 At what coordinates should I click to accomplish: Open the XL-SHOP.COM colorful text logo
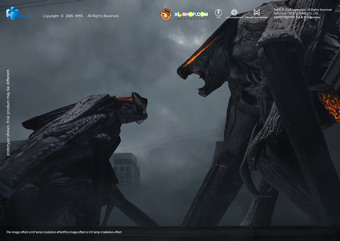pyautogui.click(x=191, y=15)
